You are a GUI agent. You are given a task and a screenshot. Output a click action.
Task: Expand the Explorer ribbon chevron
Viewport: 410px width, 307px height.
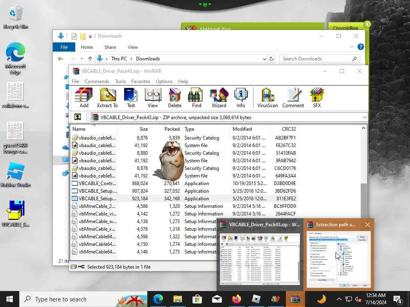[x=352, y=47]
